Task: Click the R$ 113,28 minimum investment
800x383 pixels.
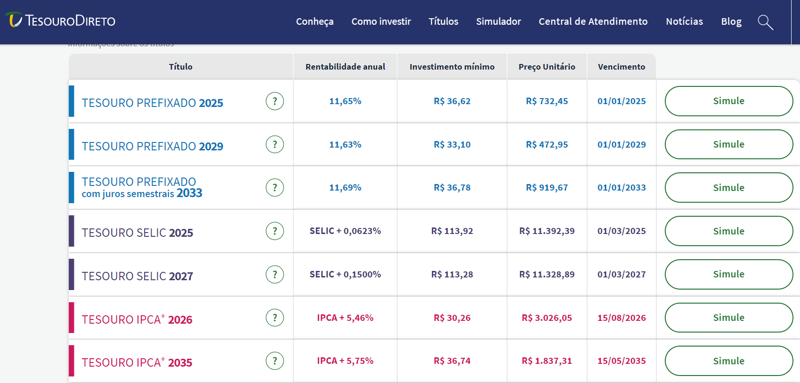Action: (452, 274)
